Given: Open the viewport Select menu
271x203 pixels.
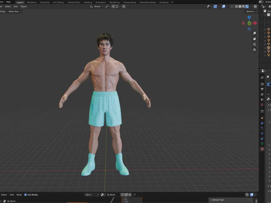Looking at the screenshot, I should click(x=8, y=7).
